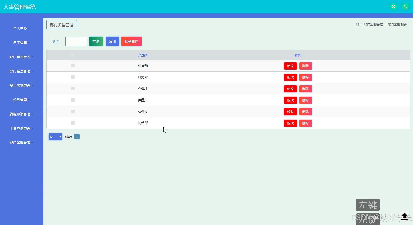The height and width of the screenshot is (225, 413).
Task: Expand 员工管理 sidebar menu
Action: tap(22, 43)
